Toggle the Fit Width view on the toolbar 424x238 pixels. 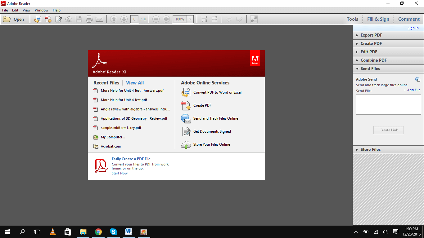coord(204,19)
